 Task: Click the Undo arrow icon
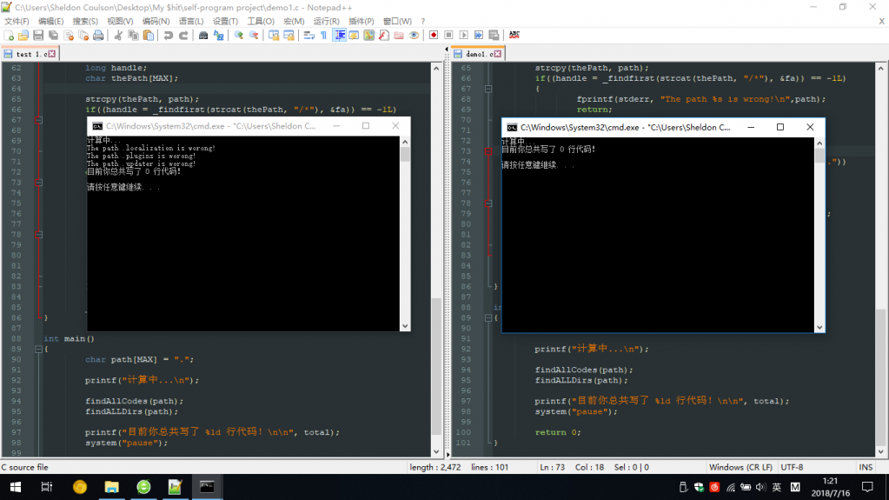tap(168, 35)
